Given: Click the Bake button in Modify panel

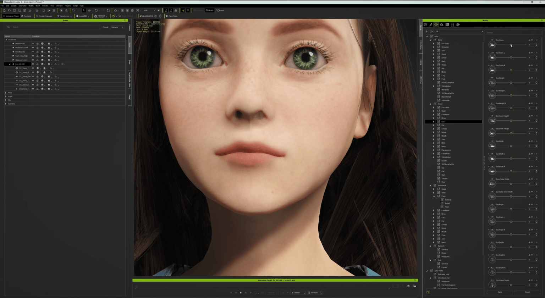Looking at the screenshot, I should (x=500, y=292).
